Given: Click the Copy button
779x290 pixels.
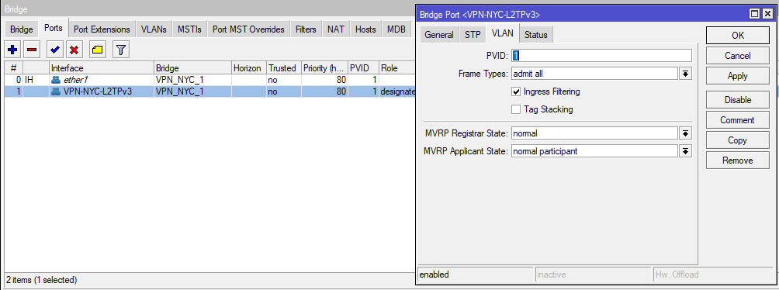Looking at the screenshot, I should point(738,140).
